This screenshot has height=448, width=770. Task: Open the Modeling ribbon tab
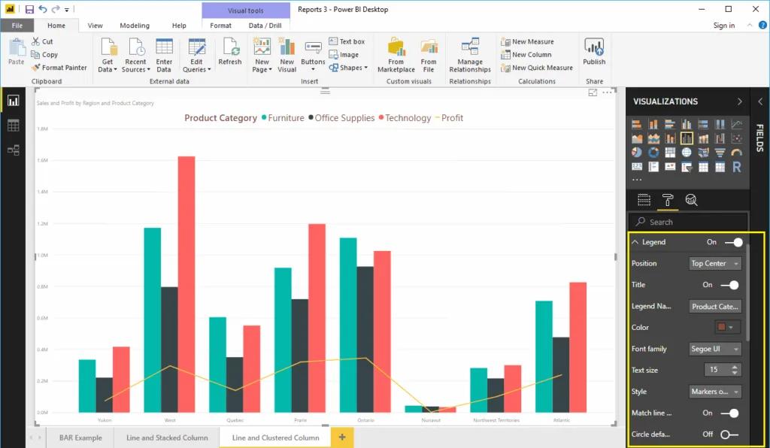pos(135,25)
